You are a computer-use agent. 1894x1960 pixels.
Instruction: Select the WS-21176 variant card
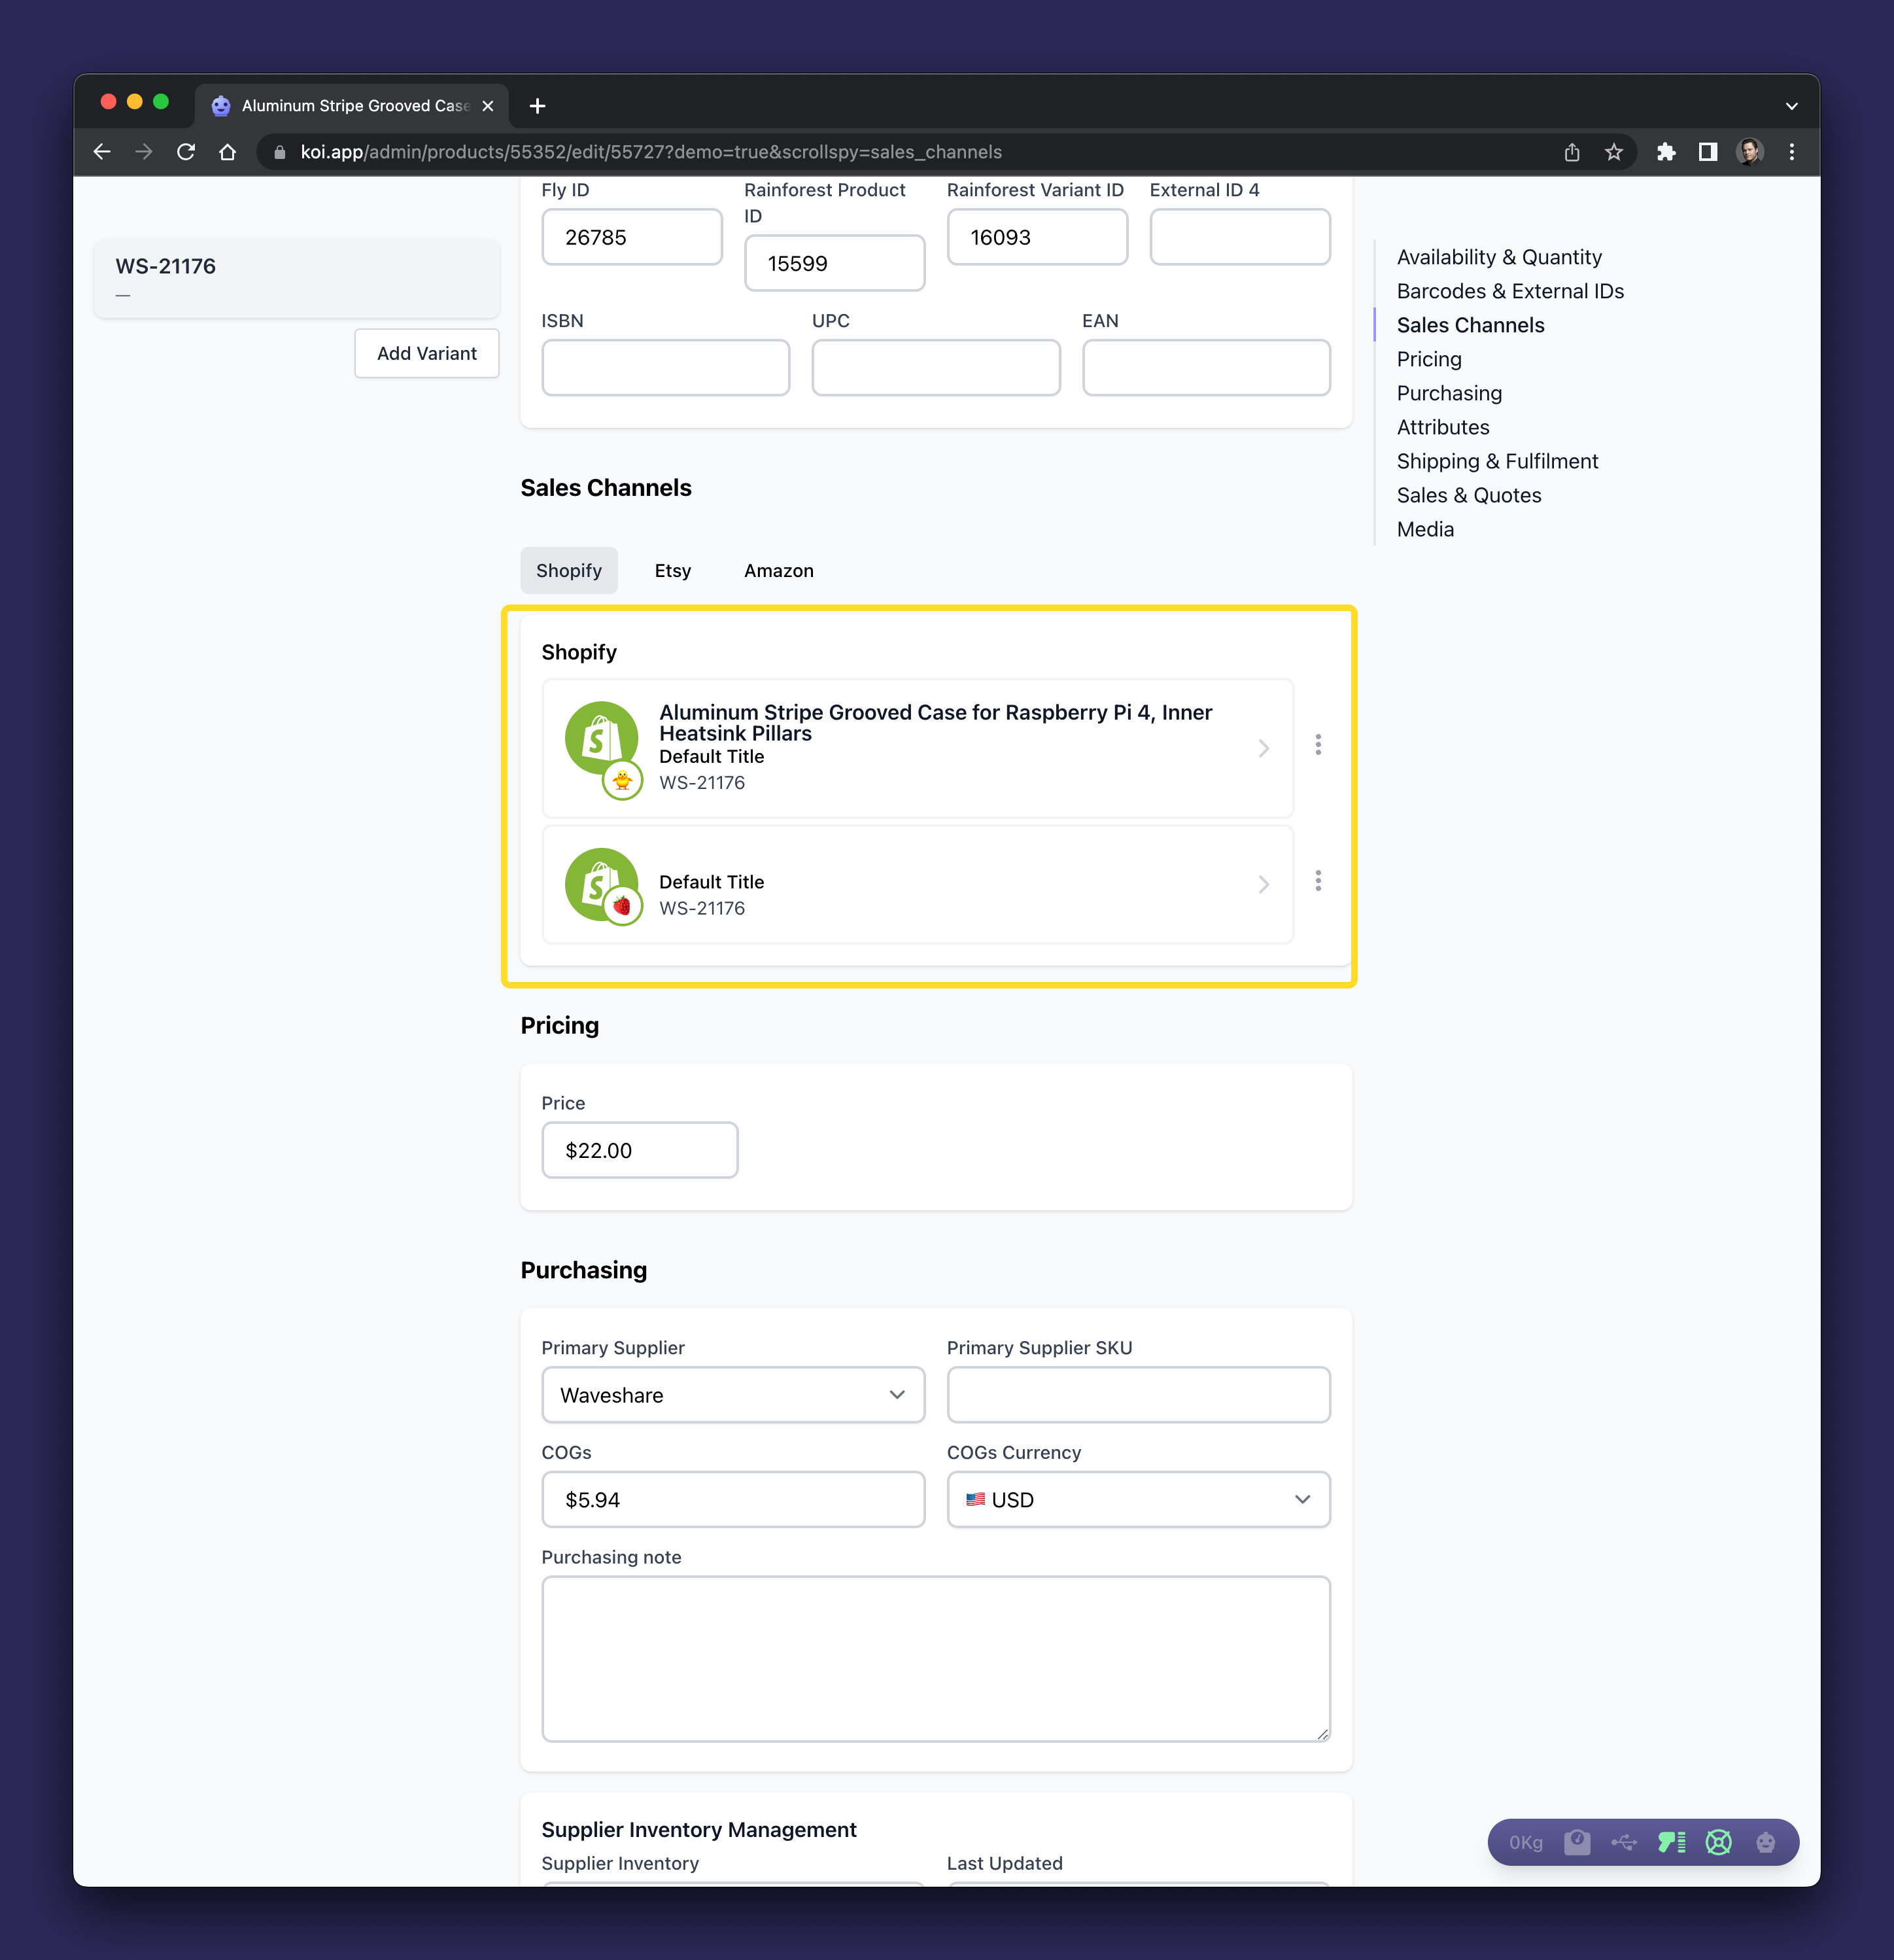[x=296, y=277]
